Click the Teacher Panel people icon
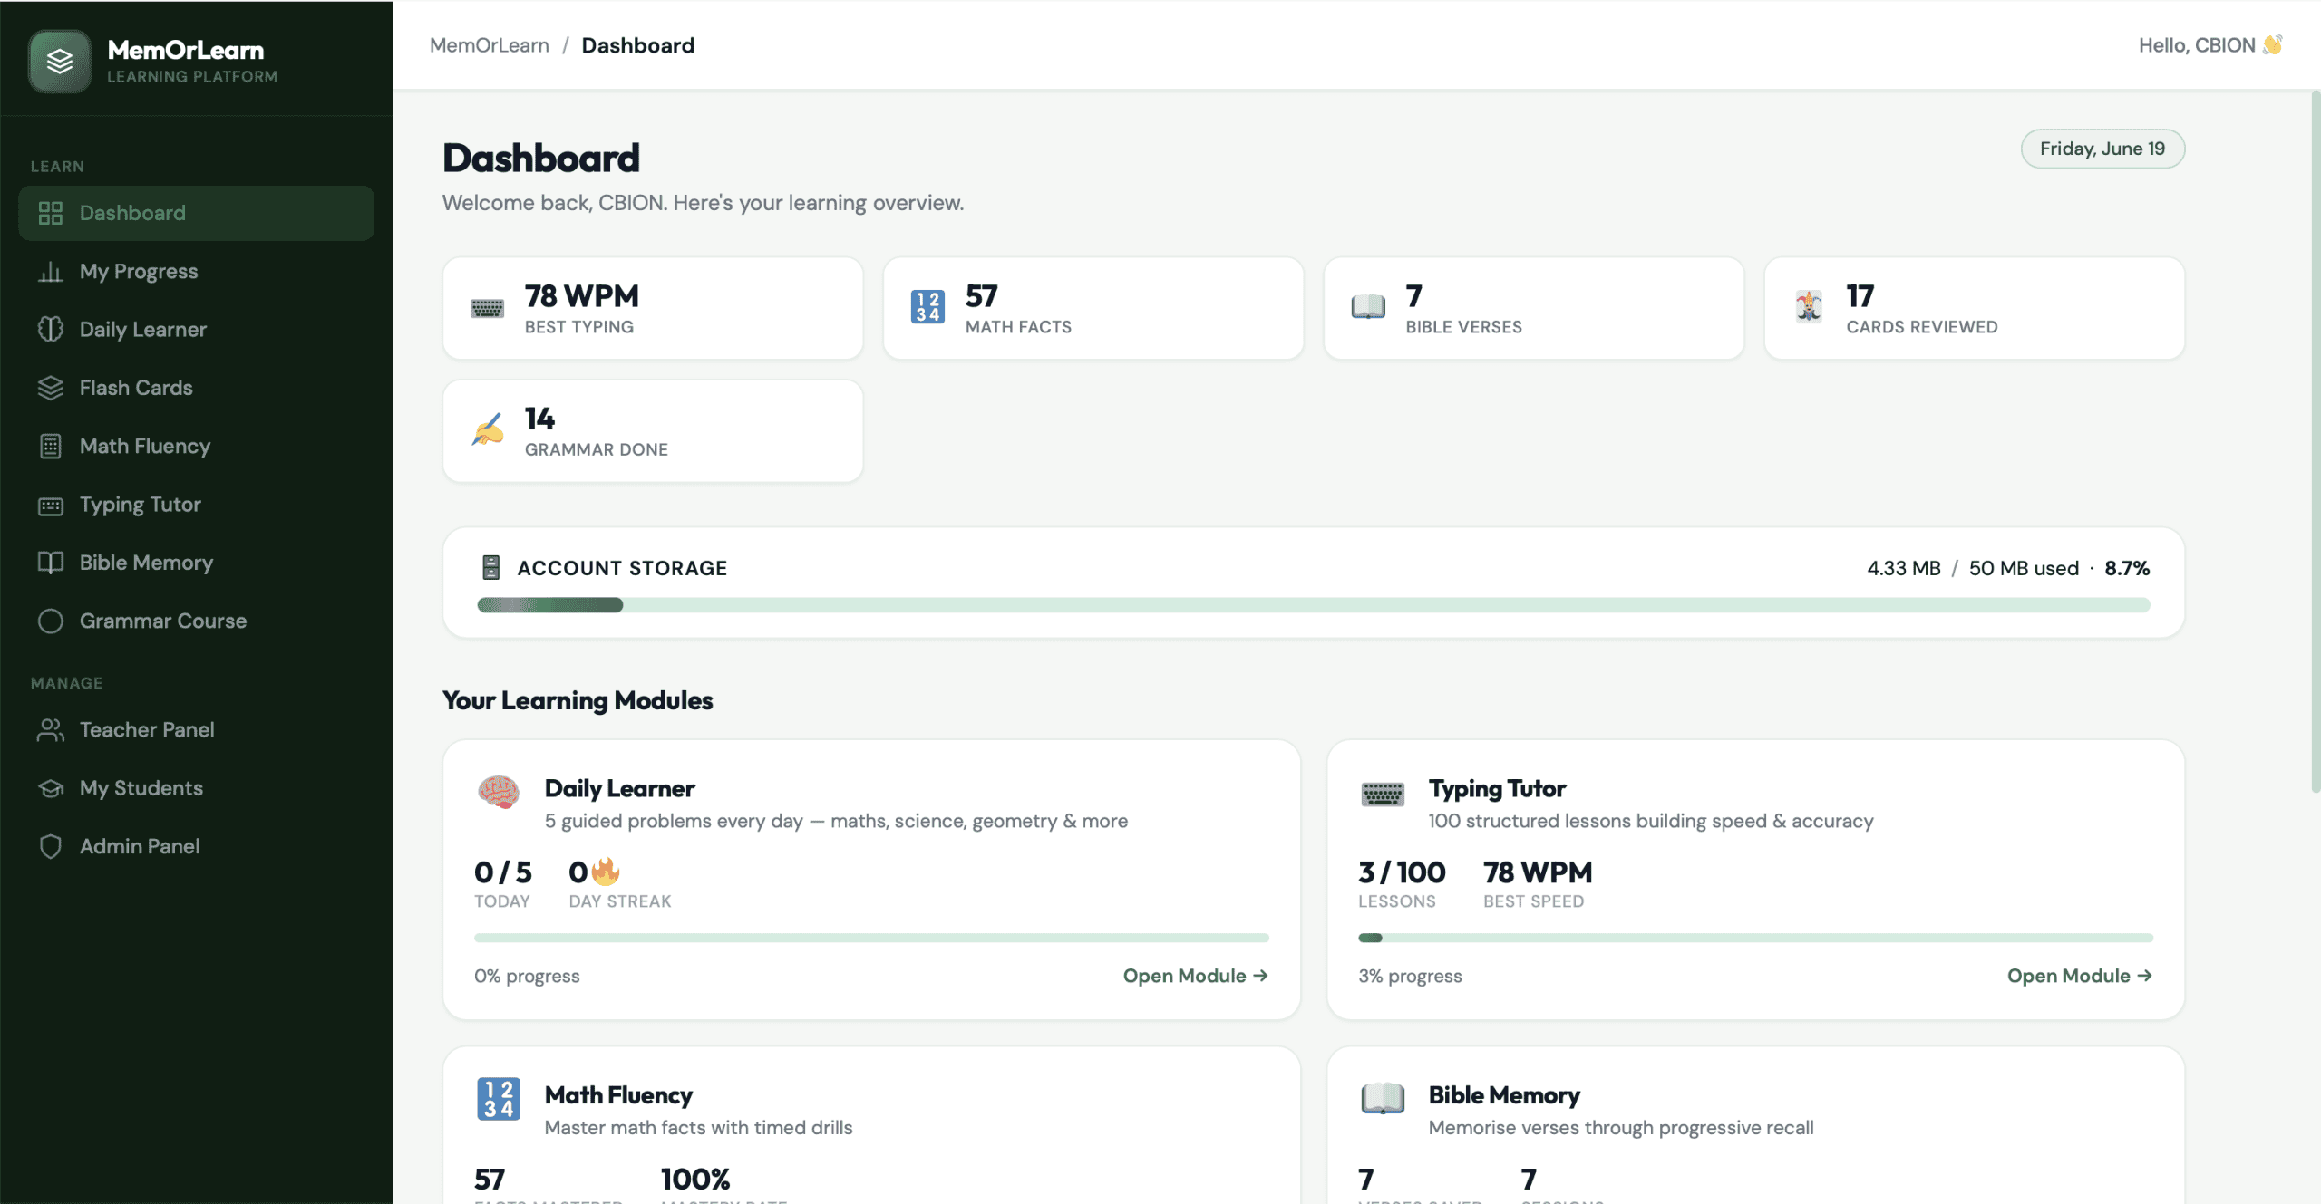2321x1204 pixels. [x=51, y=730]
